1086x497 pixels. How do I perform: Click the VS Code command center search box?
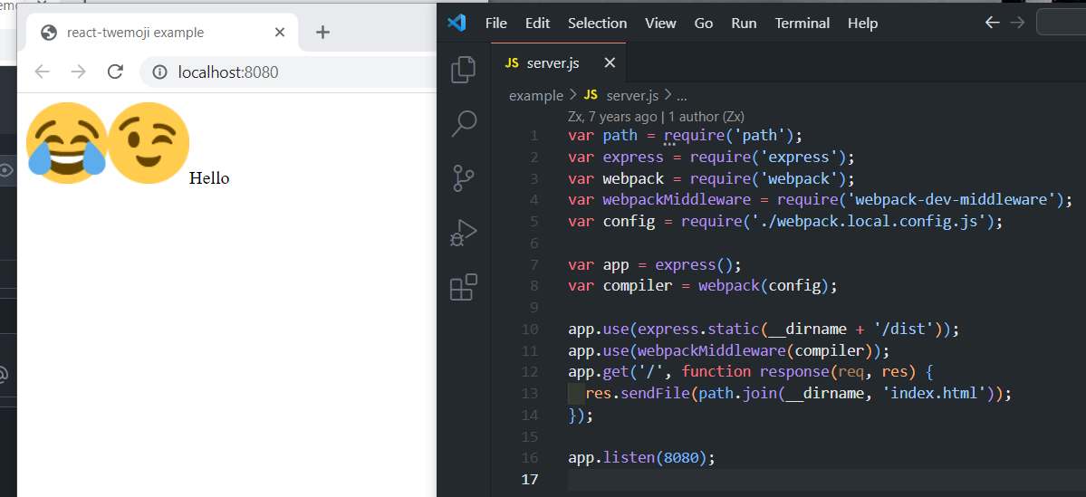tap(1061, 23)
